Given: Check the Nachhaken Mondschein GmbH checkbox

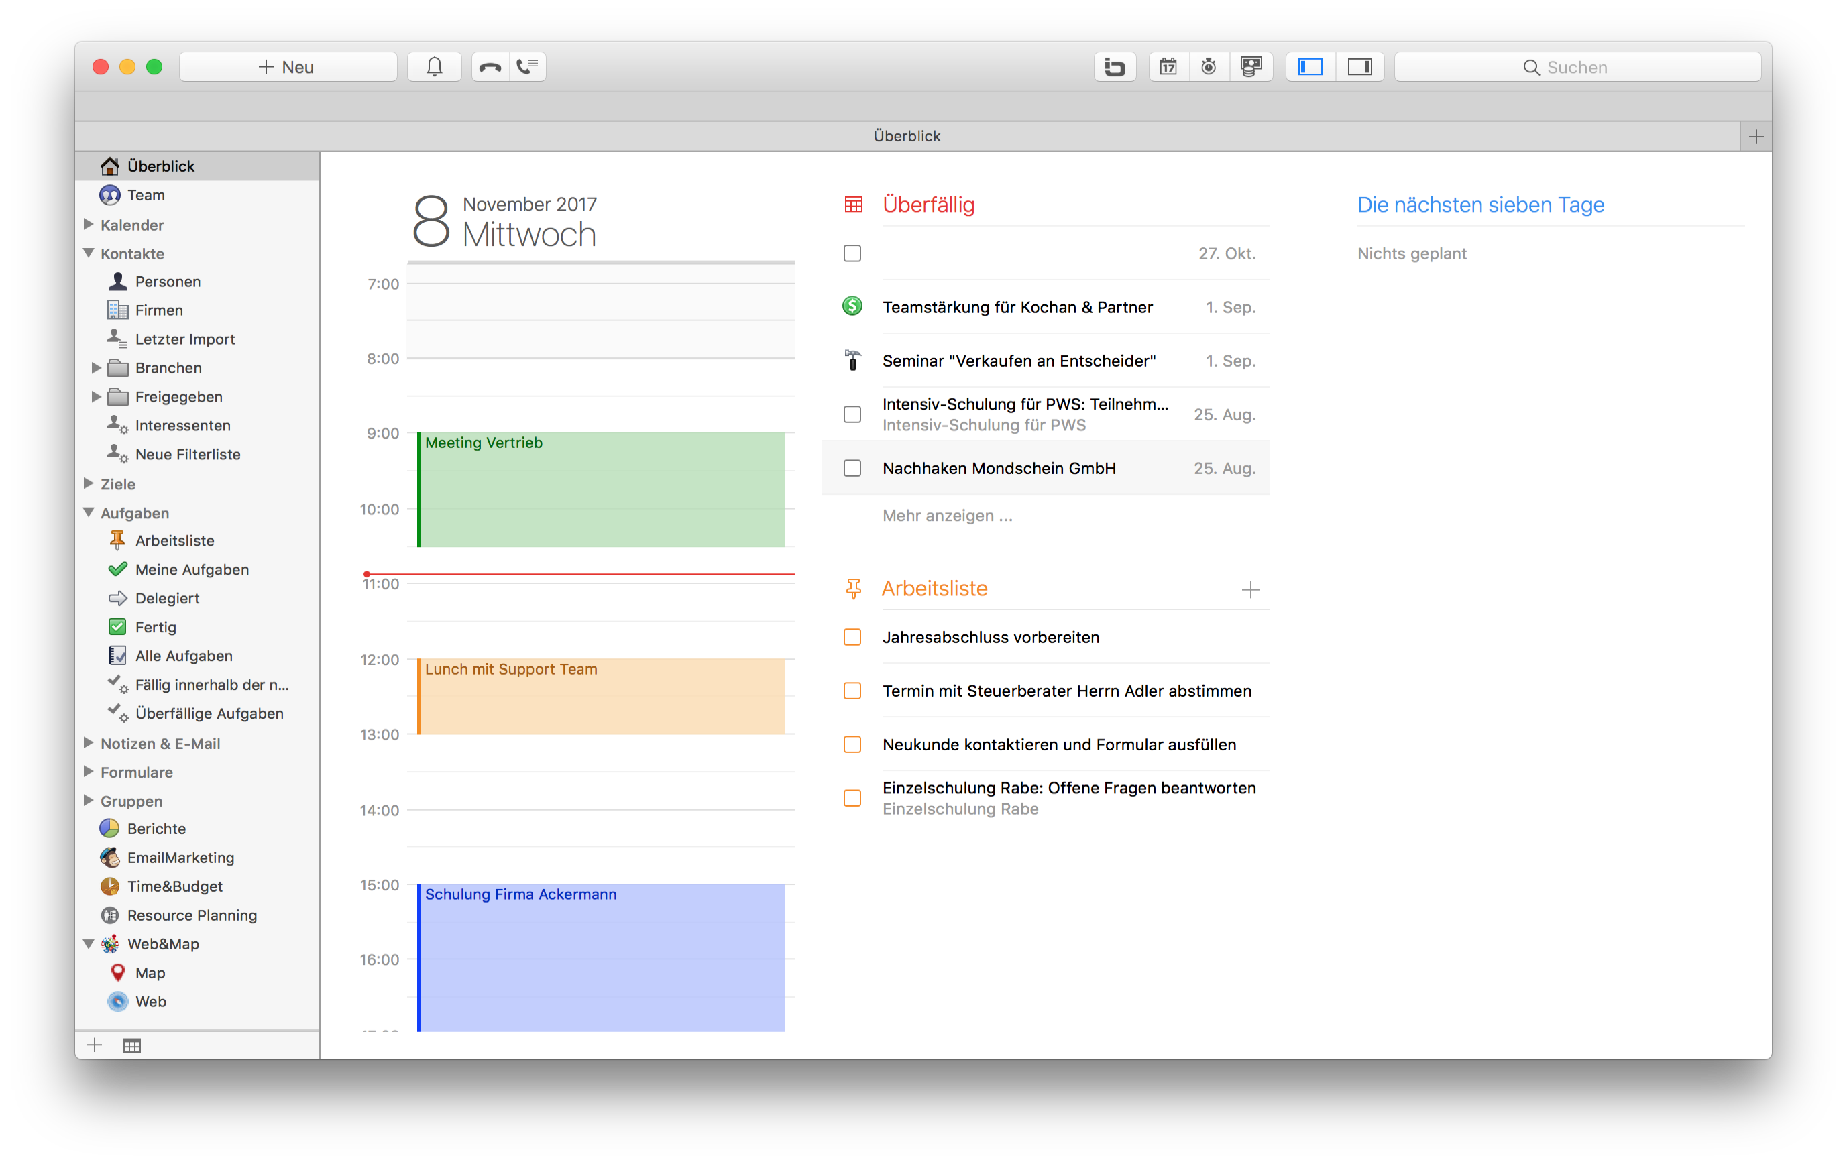Looking at the screenshot, I should tap(852, 468).
